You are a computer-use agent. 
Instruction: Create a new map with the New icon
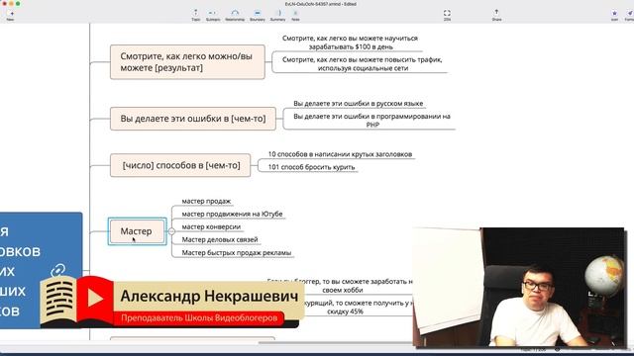[x=10, y=15]
